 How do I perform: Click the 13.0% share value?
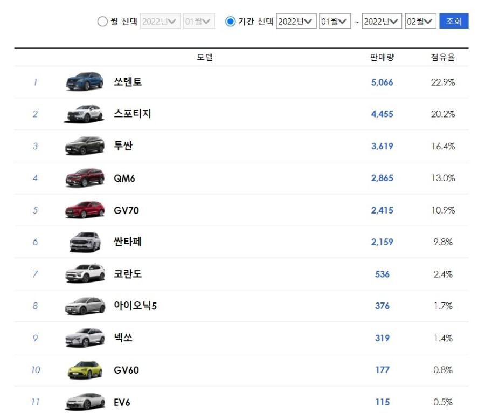pos(444,178)
